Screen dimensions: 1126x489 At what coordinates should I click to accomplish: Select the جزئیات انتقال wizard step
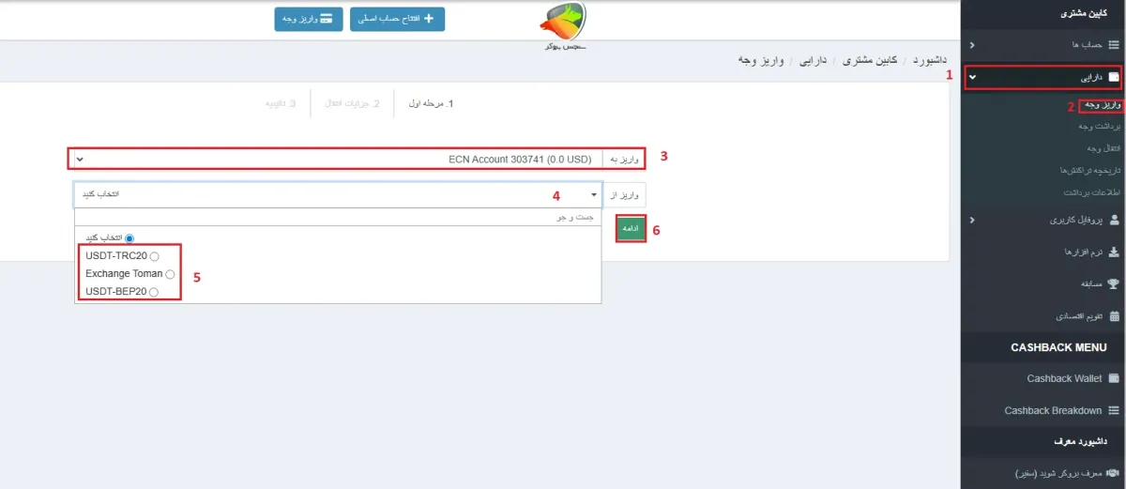[x=353, y=103]
